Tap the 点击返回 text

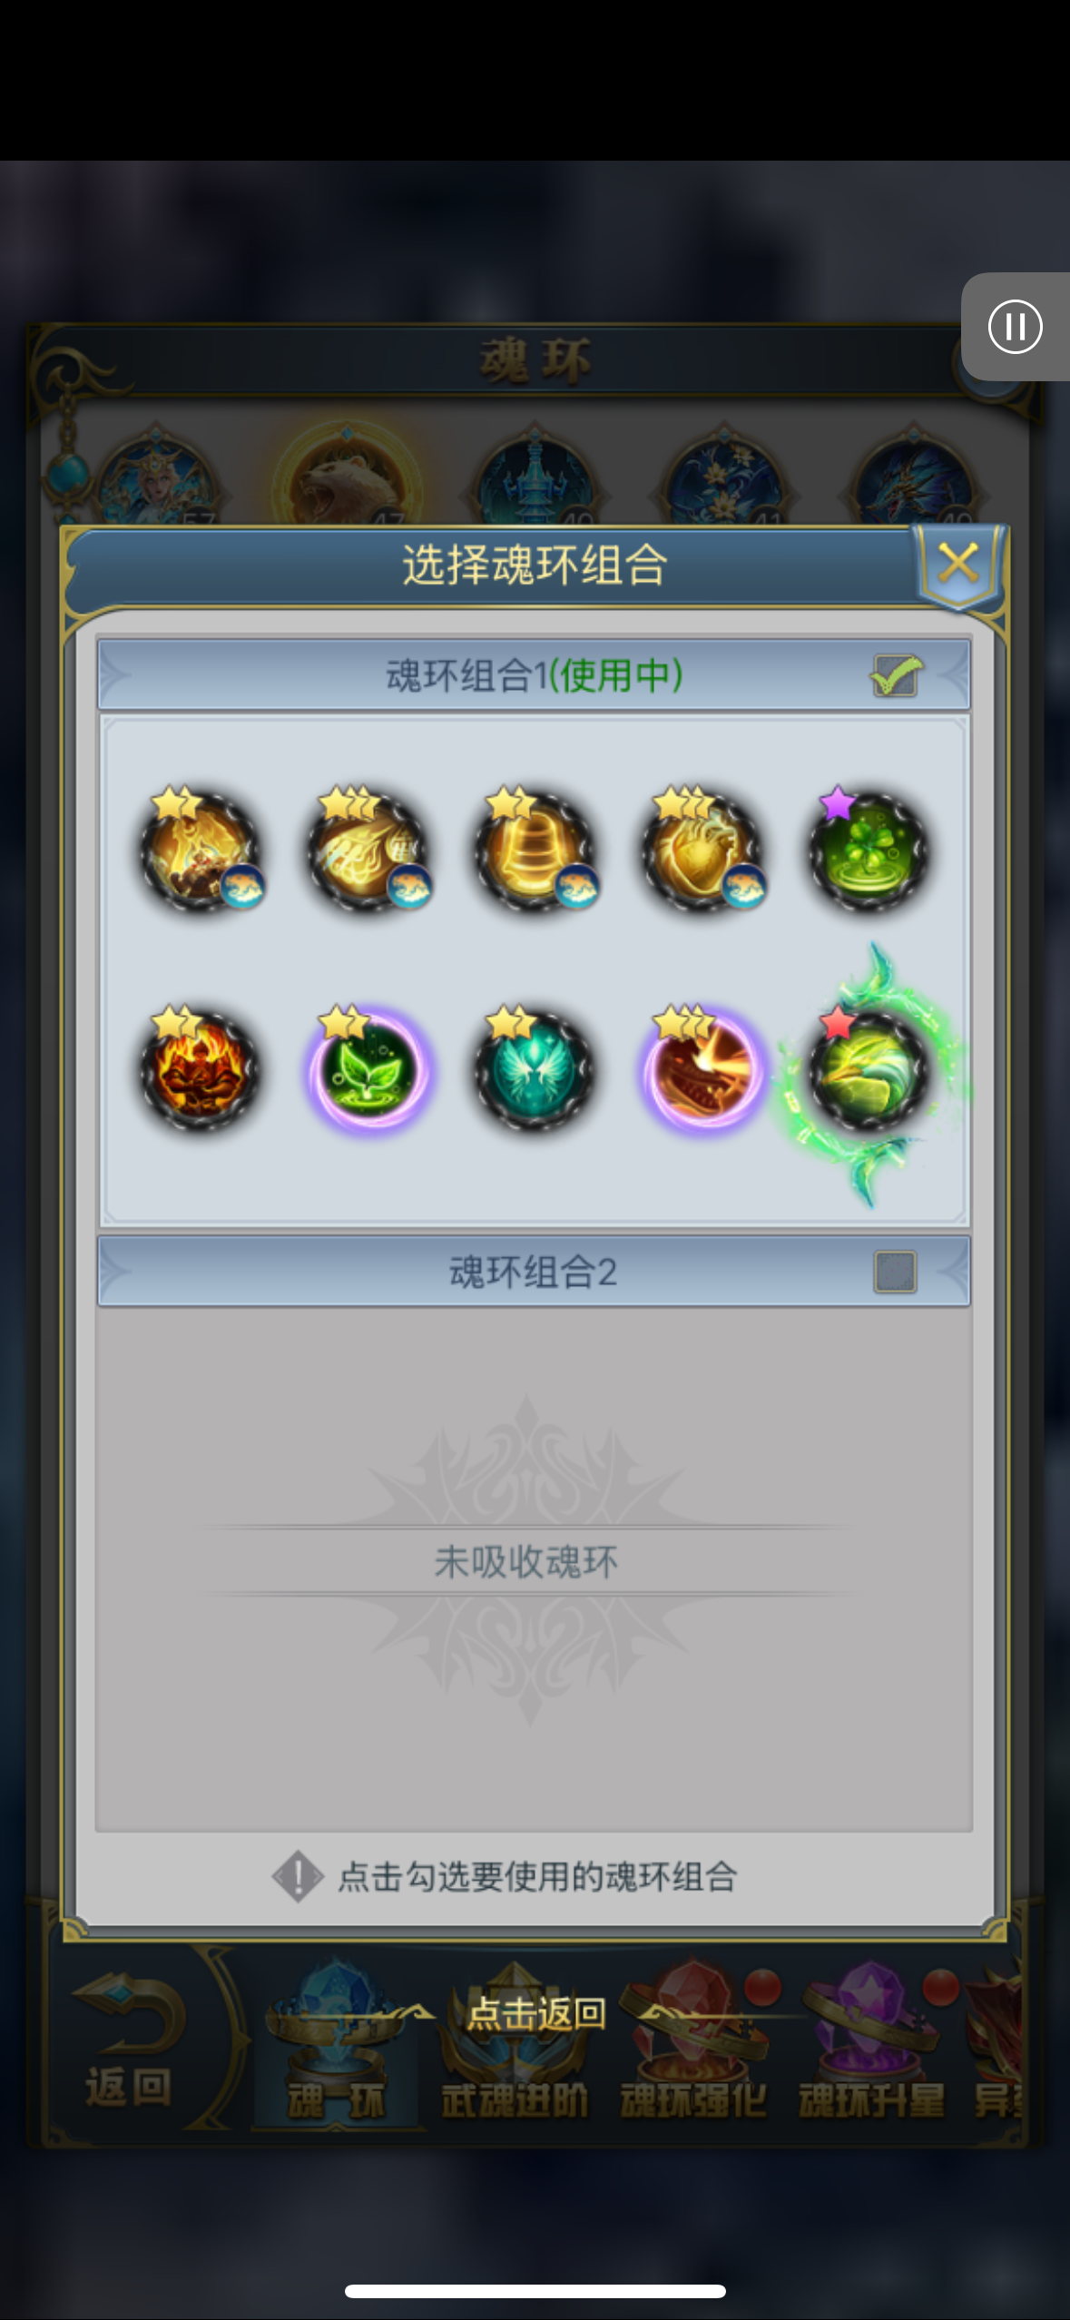tap(535, 2013)
